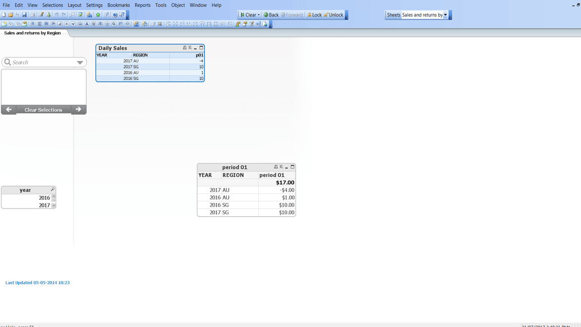Click the Reload data icon
Viewport: 581px width, 327px height.
click(49, 15)
